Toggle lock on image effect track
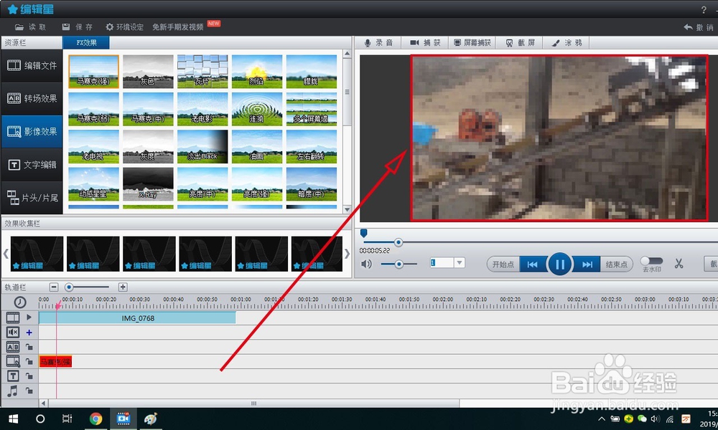The height and width of the screenshot is (430, 718). coord(29,361)
